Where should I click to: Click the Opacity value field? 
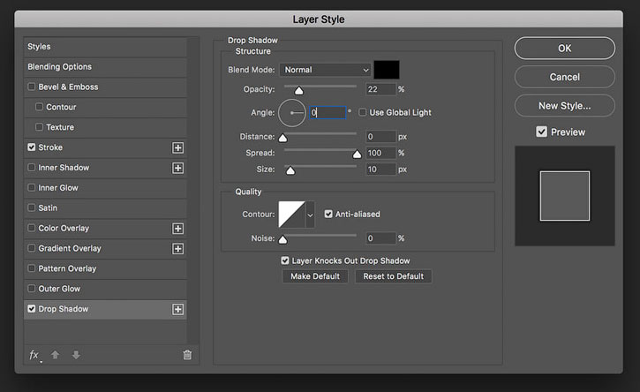click(x=380, y=89)
